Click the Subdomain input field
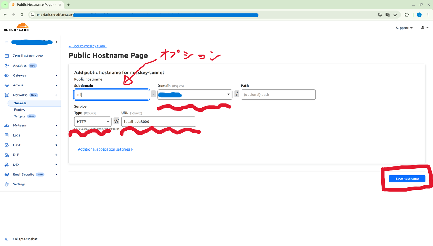The image size is (433, 246). [x=111, y=95]
